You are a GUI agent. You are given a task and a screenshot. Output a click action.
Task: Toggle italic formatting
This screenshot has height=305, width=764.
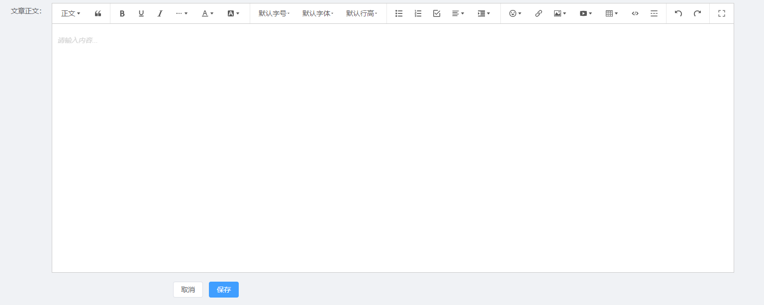(x=160, y=13)
